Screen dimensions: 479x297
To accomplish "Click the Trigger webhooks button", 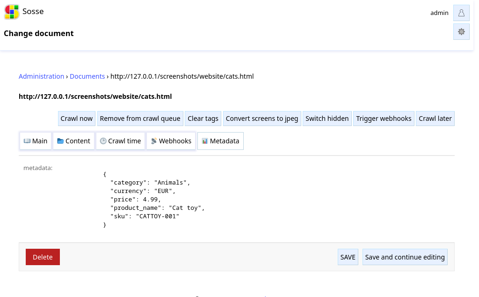I will (x=384, y=119).
